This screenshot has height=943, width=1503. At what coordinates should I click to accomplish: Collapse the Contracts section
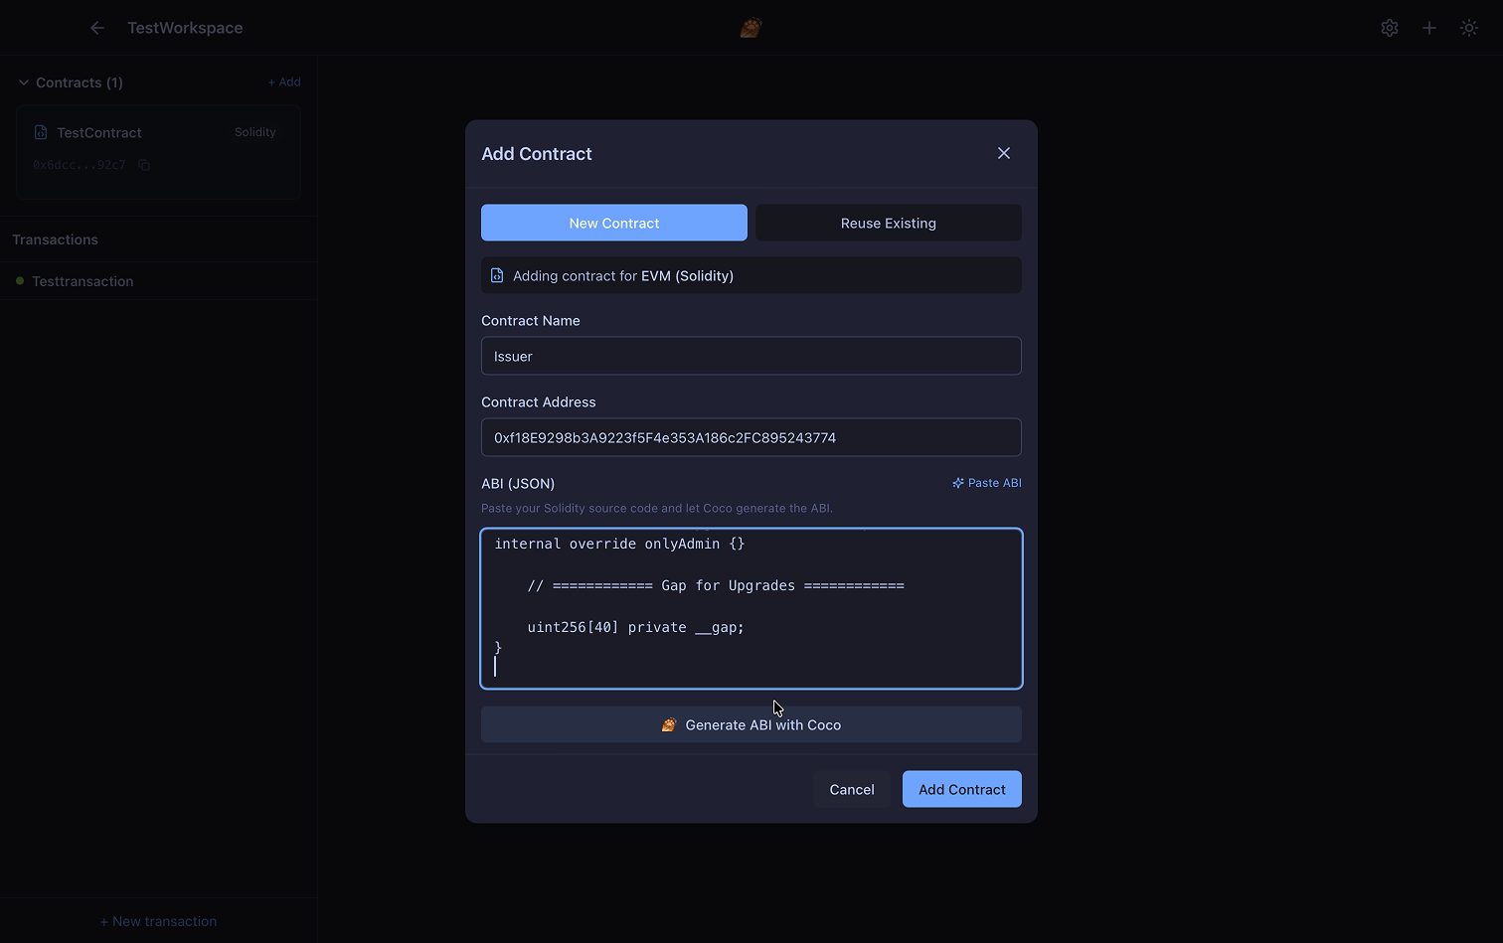point(23,82)
